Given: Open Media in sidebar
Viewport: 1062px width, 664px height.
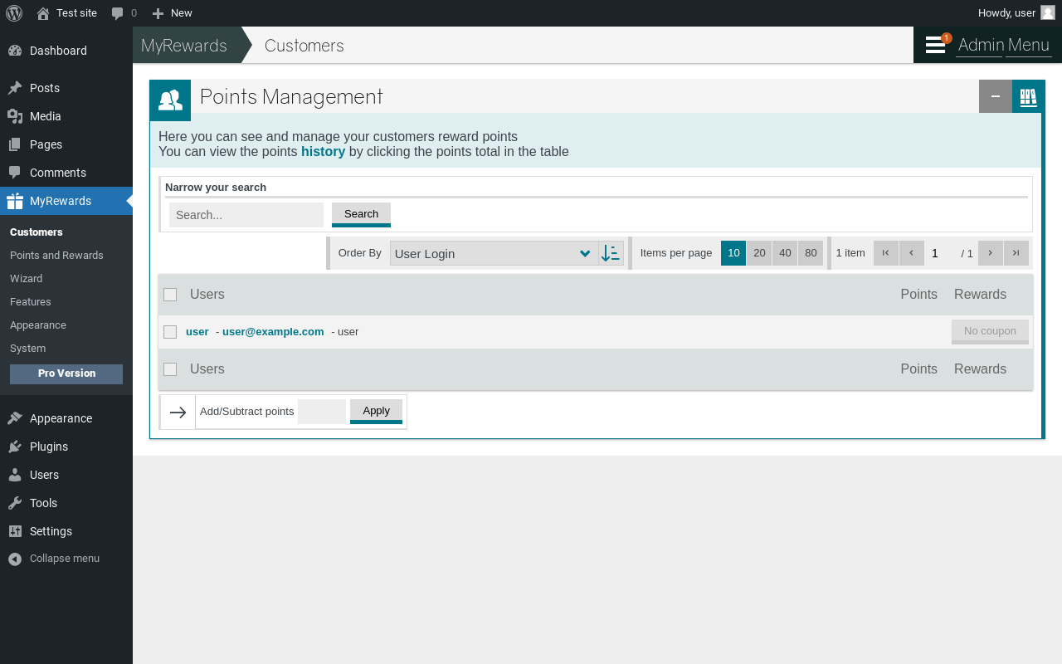Looking at the screenshot, I should click(66, 116).
